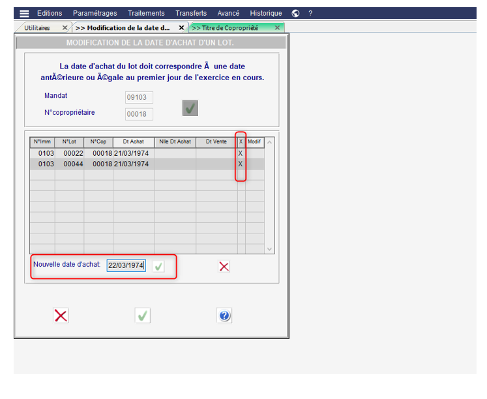487x399 pixels.
Task: Click the Nouvelle date d'achat input field
Action: [126, 266]
